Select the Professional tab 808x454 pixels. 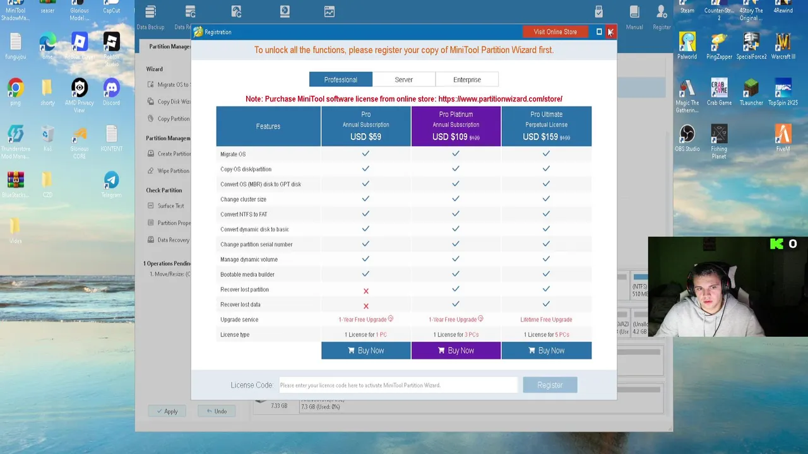[x=341, y=79]
